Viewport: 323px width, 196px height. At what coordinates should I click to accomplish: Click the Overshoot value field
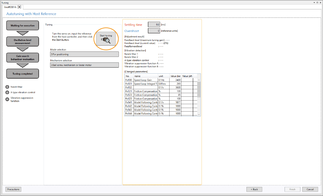[154, 31]
